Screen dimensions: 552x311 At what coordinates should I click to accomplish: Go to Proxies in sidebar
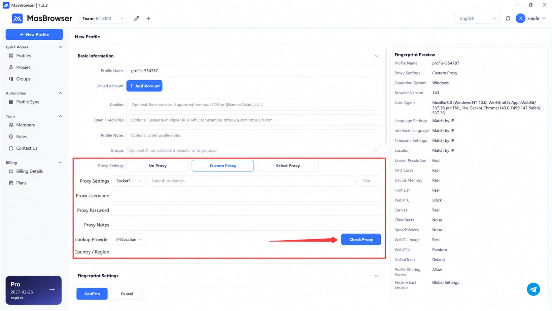pos(23,67)
